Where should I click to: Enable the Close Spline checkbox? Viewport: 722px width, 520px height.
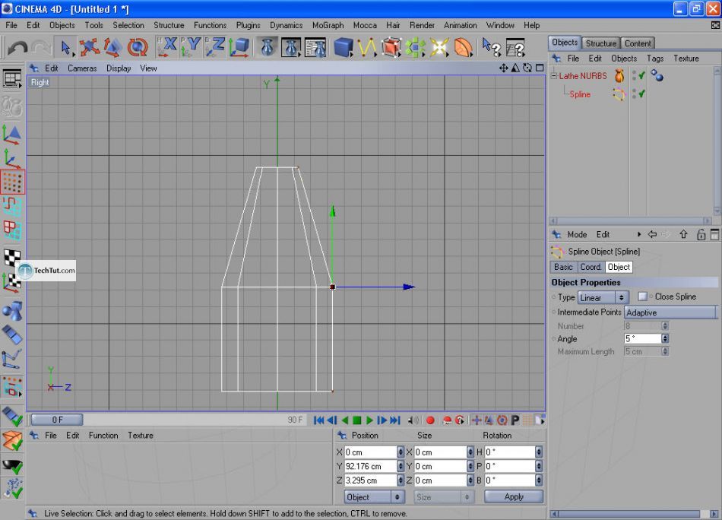pyautogui.click(x=643, y=296)
